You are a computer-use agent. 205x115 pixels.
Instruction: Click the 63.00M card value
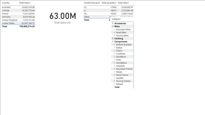63,16
